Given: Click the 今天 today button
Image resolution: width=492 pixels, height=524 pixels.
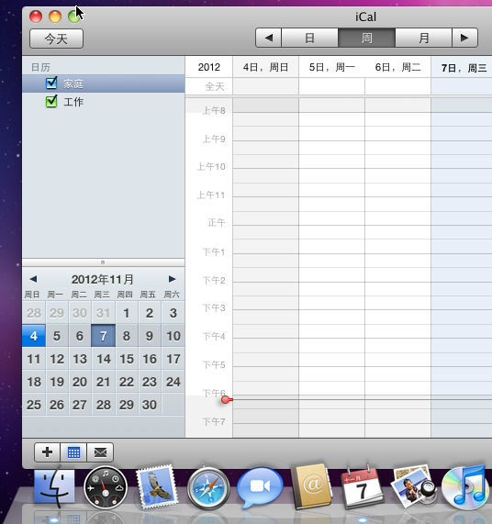Looking at the screenshot, I should (56, 39).
